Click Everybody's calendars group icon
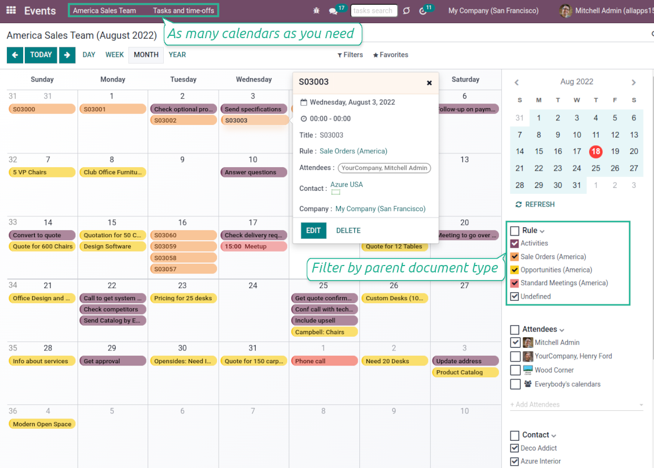 pos(528,384)
